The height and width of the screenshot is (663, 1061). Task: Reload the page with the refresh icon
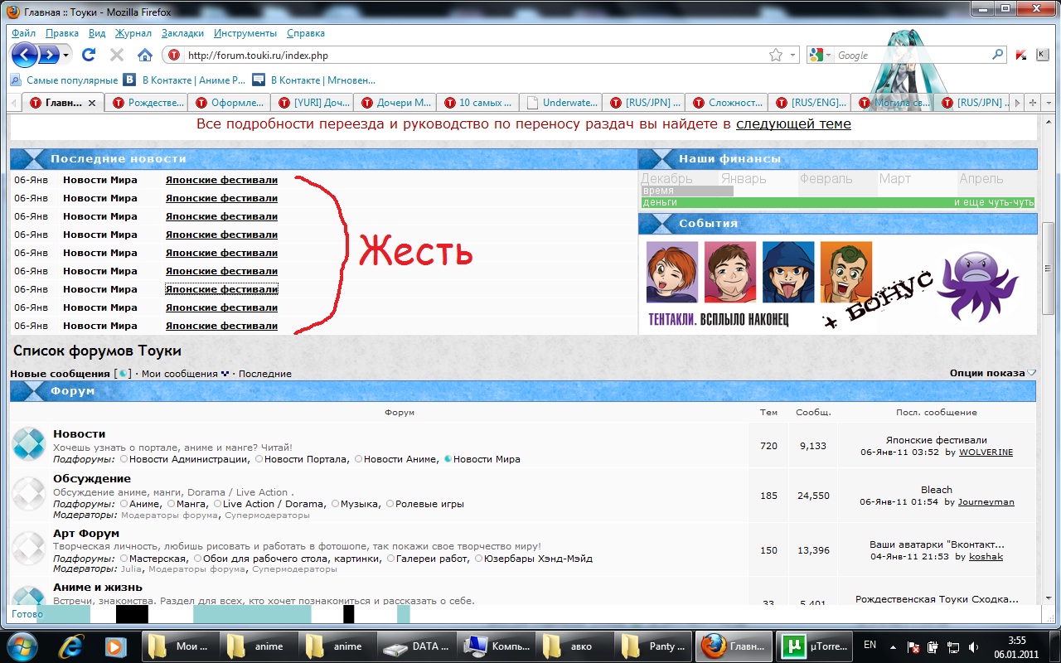[89, 55]
